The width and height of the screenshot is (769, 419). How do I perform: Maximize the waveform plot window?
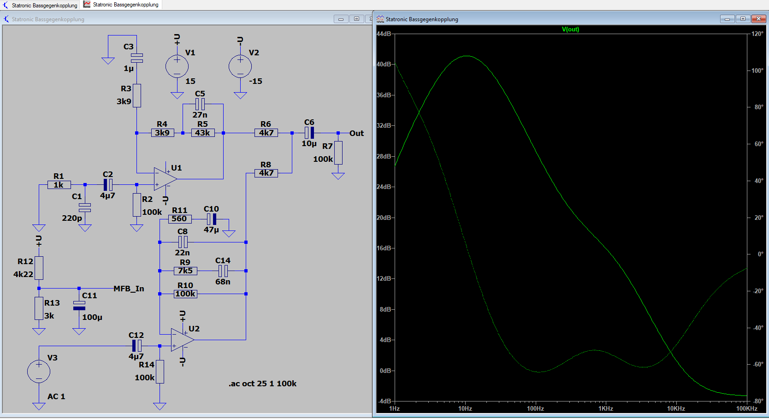point(743,19)
